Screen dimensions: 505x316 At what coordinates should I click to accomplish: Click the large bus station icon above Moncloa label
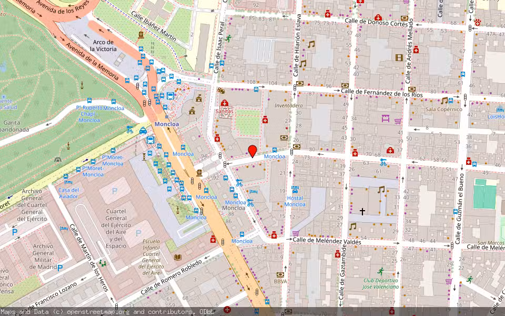pos(170,96)
